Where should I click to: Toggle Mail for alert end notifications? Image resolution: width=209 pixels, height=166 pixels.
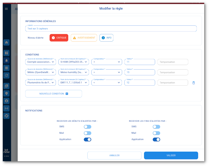(156, 133)
